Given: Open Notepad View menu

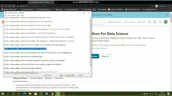Looking at the screenshot, I should pyautogui.click(x=18, y=15).
